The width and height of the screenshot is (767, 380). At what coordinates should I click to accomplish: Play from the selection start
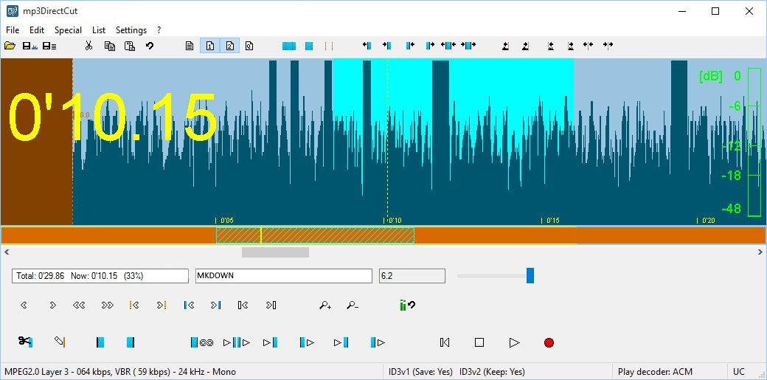pyautogui.click(x=308, y=342)
